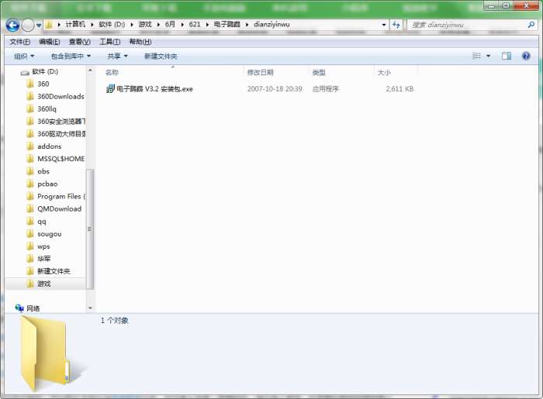Select 621 in the address breadcrumb
The height and width of the screenshot is (399, 543).
click(195, 24)
